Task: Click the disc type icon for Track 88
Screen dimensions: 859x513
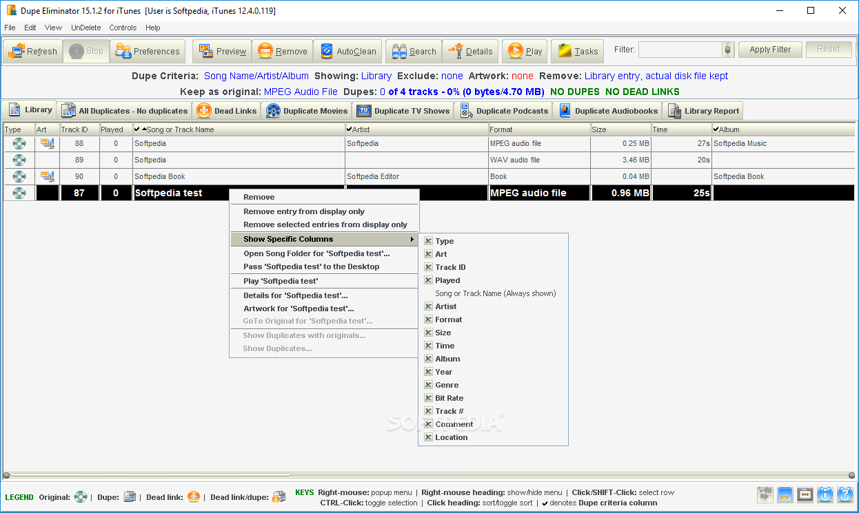Action: click(19, 143)
